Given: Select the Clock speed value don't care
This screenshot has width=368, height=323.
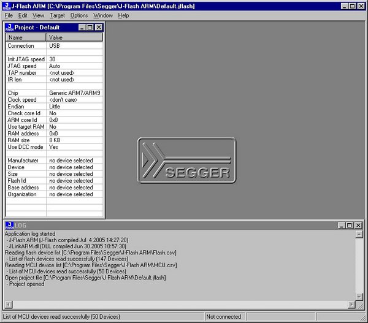Looking at the screenshot, I should pyautogui.click(x=63, y=100).
